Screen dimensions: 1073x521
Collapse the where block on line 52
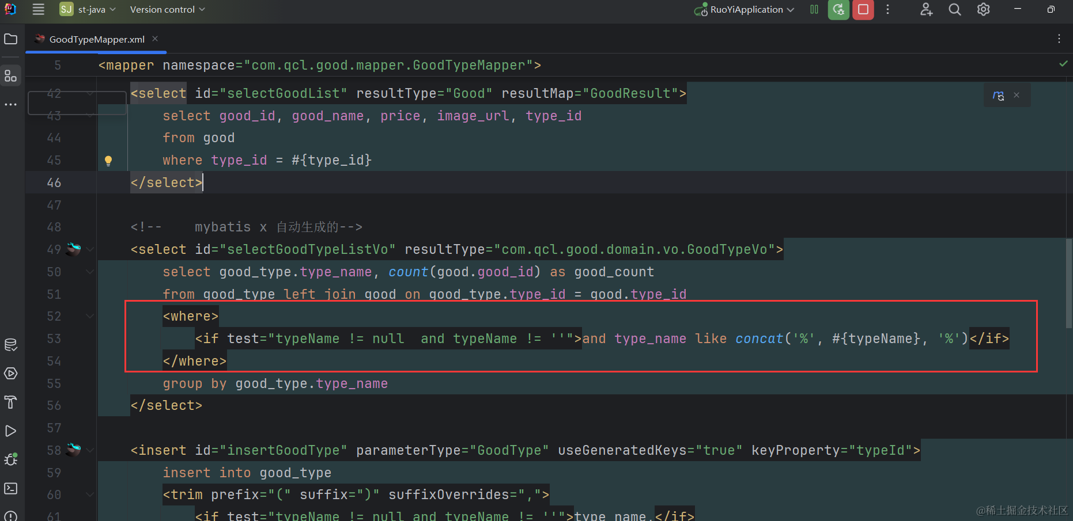[90, 316]
